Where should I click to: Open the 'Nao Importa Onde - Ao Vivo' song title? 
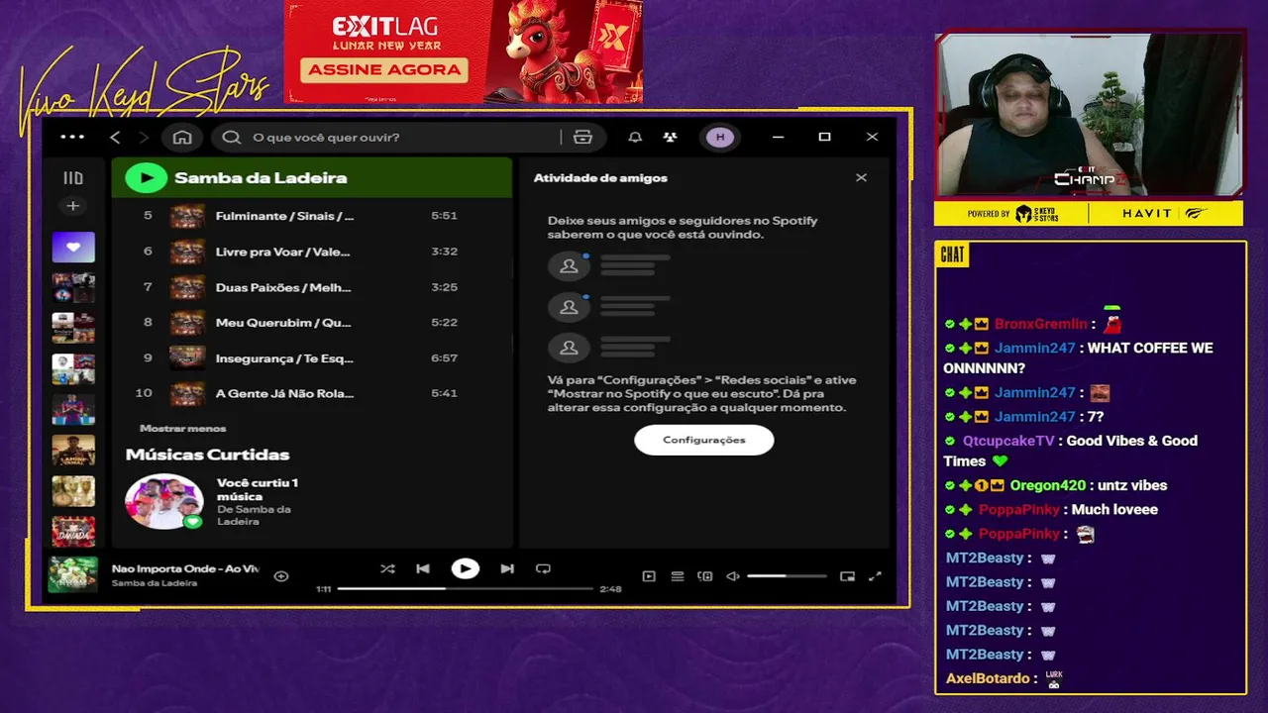click(x=185, y=568)
